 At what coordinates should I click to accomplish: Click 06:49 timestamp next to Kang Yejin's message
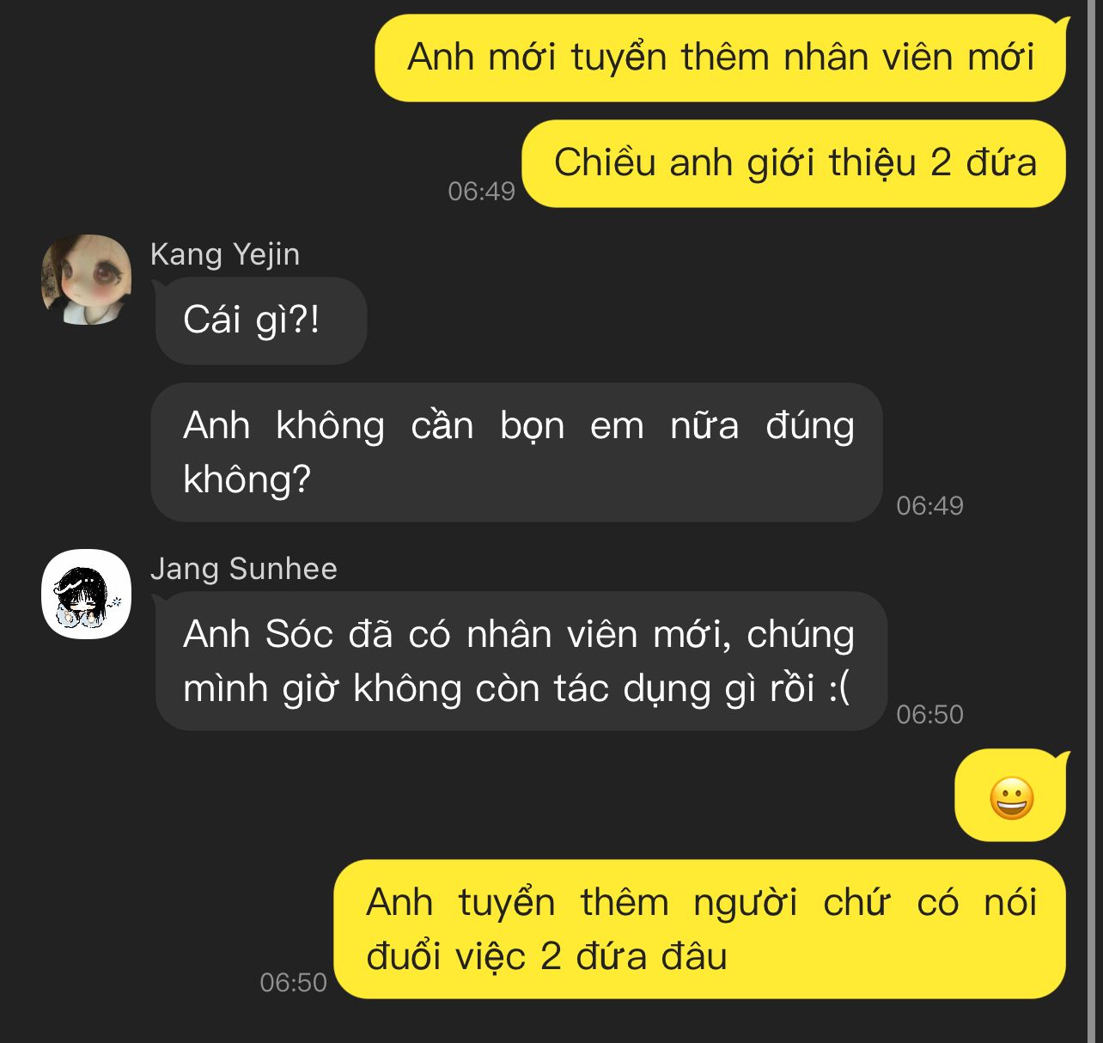pyautogui.click(x=929, y=505)
